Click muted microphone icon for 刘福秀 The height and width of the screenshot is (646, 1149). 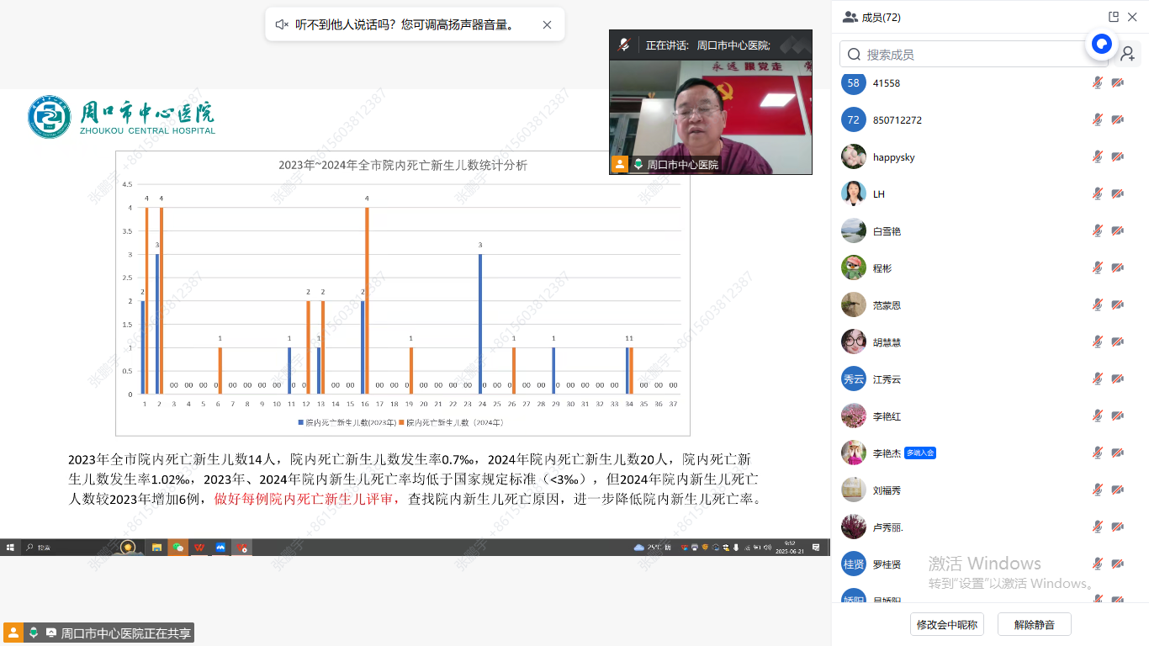[1097, 490]
